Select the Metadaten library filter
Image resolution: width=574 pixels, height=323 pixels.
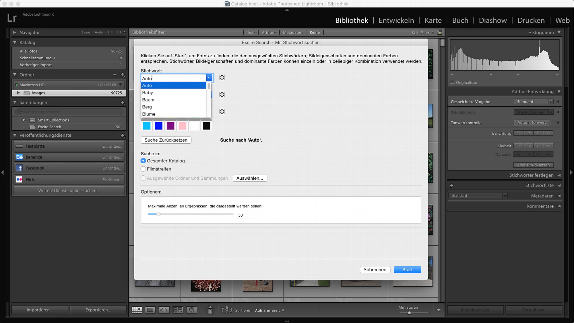292,32
